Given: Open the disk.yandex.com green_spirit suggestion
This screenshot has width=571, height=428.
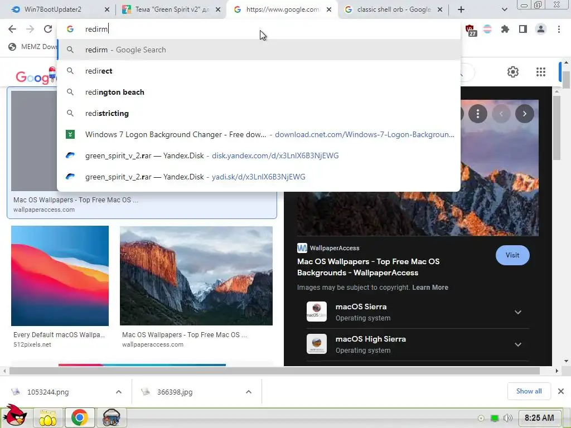Looking at the screenshot, I should coord(259,155).
